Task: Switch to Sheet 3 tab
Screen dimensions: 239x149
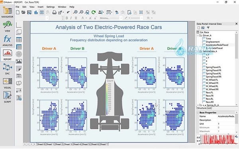Action: [68, 144]
